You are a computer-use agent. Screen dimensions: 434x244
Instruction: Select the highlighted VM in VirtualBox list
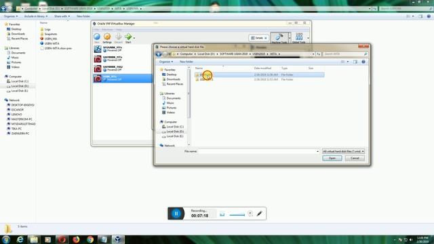click(x=122, y=79)
